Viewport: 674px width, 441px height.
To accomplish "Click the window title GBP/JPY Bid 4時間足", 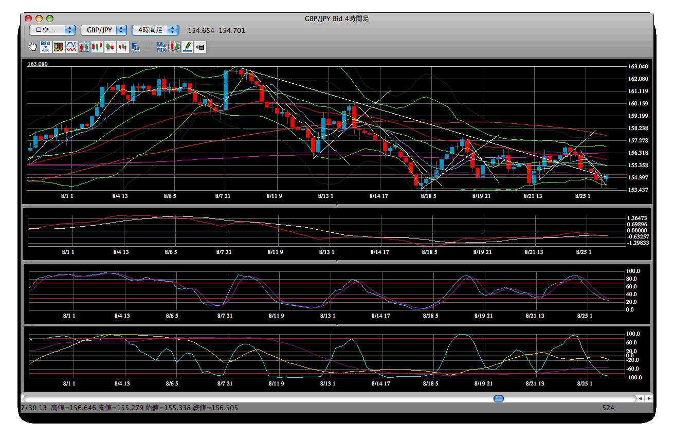I will tap(337, 19).
